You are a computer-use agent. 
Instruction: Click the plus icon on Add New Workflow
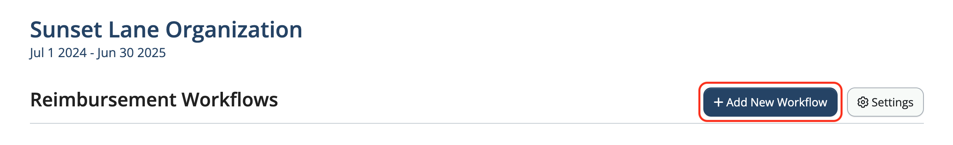pyautogui.click(x=718, y=102)
